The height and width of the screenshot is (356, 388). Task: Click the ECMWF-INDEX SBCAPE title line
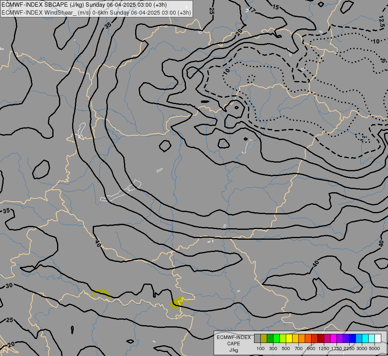point(84,5)
